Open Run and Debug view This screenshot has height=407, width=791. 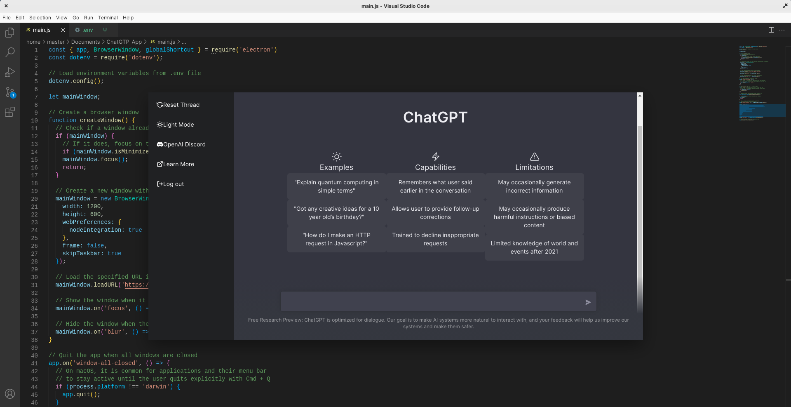pyautogui.click(x=10, y=72)
